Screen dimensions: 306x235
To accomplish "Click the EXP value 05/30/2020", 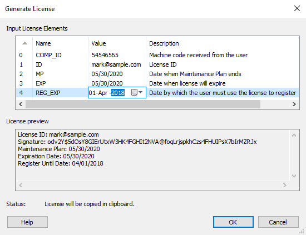I will click(x=107, y=83).
